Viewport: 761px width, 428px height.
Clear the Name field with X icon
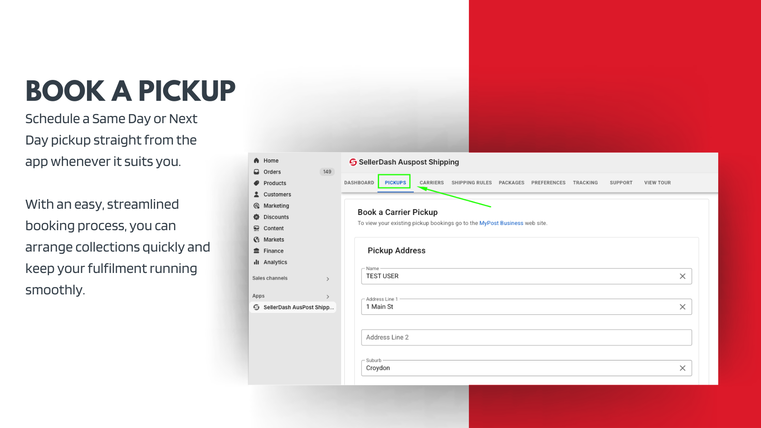click(683, 276)
